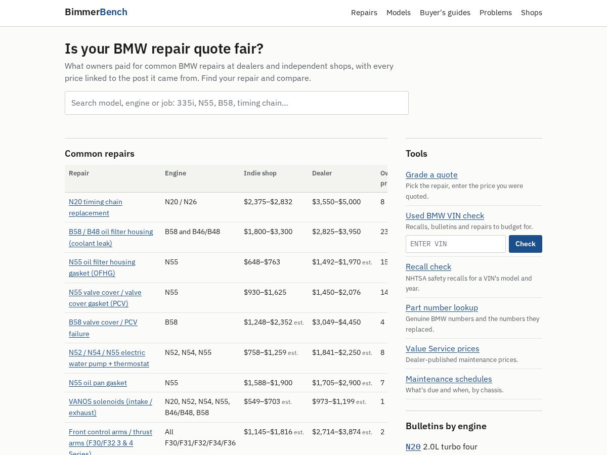Click the Bulletins by engine heading

click(x=446, y=426)
